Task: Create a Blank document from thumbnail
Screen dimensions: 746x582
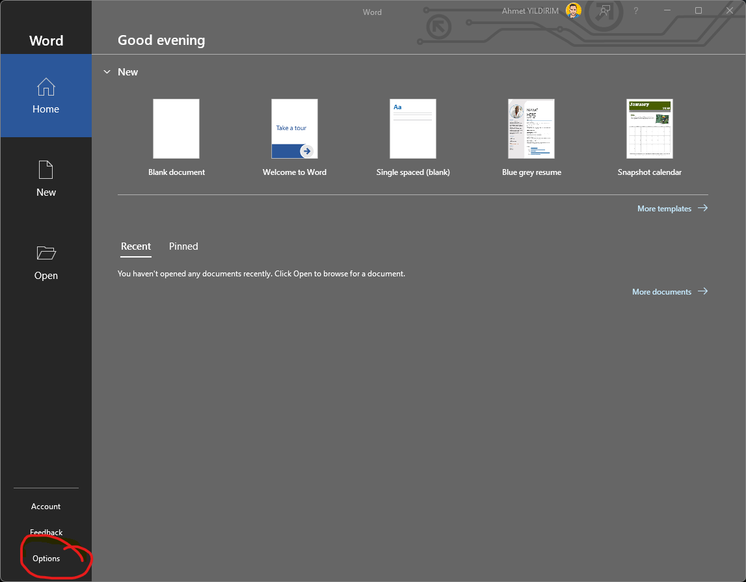Action: click(176, 129)
